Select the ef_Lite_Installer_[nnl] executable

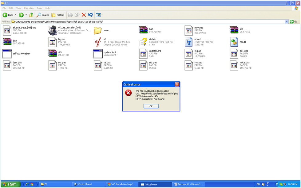53,30
